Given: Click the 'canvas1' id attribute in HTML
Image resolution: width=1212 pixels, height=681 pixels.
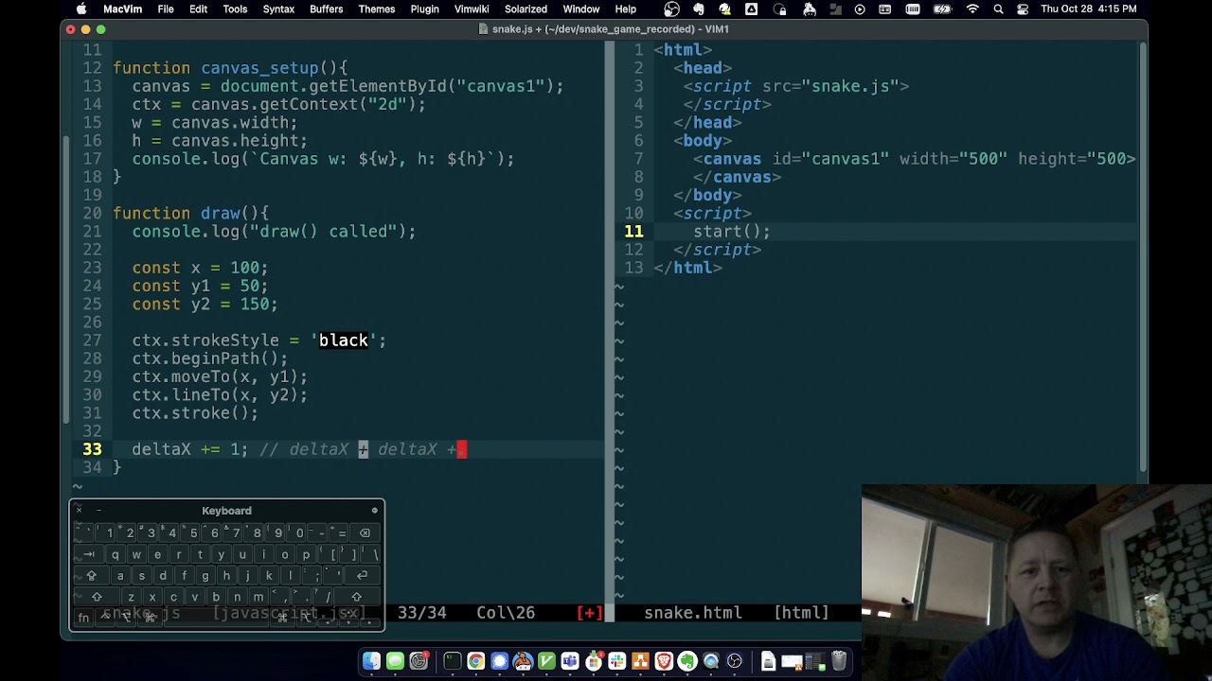Looking at the screenshot, I should pyautogui.click(x=830, y=159).
